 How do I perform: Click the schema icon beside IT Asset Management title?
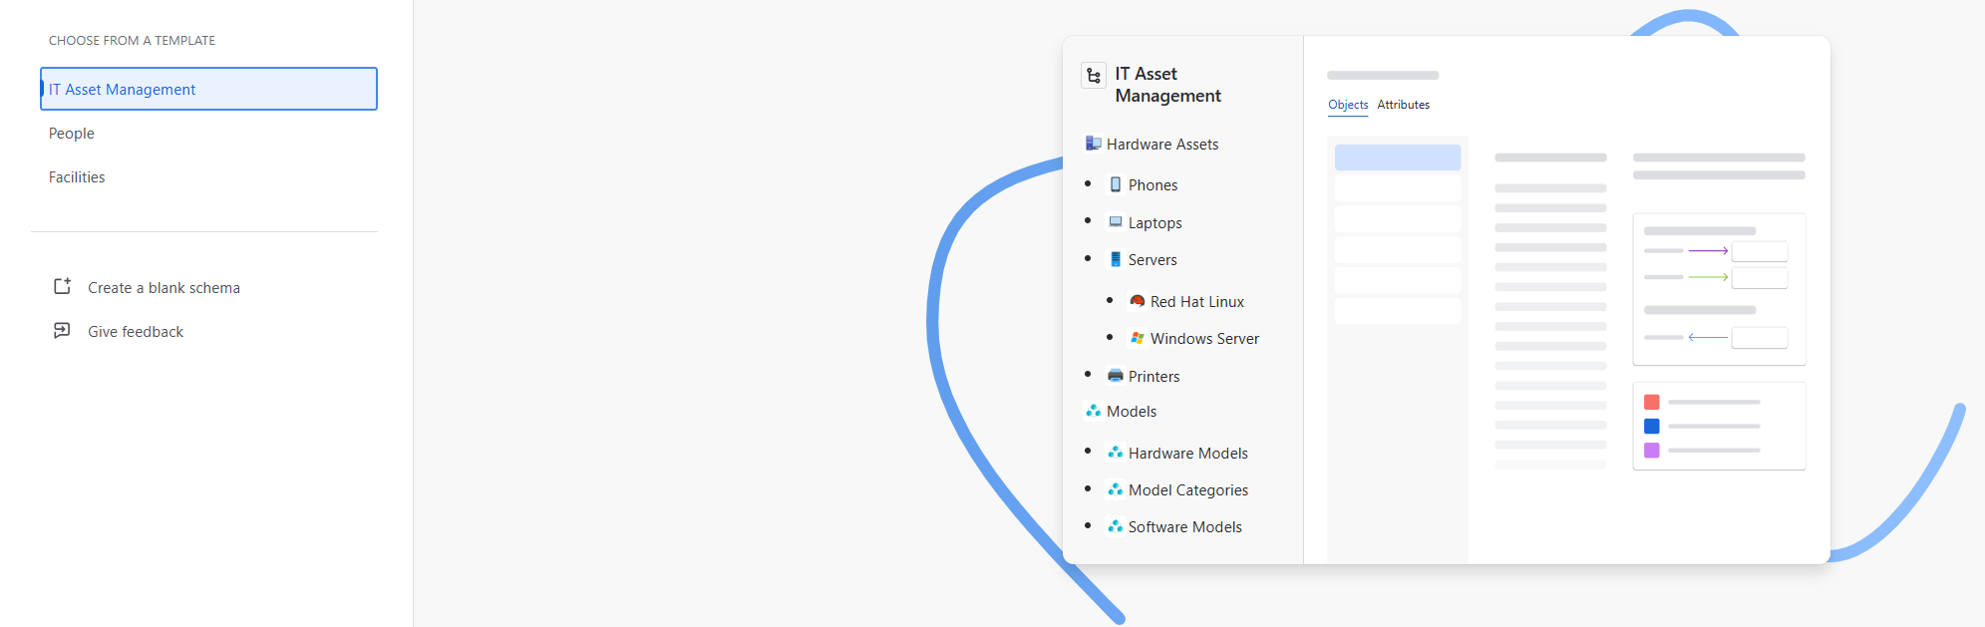1094,76
